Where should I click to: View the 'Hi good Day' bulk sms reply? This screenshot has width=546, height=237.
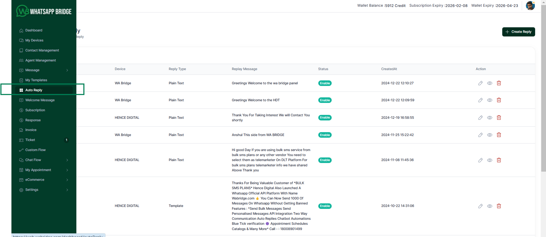pyautogui.click(x=490, y=160)
